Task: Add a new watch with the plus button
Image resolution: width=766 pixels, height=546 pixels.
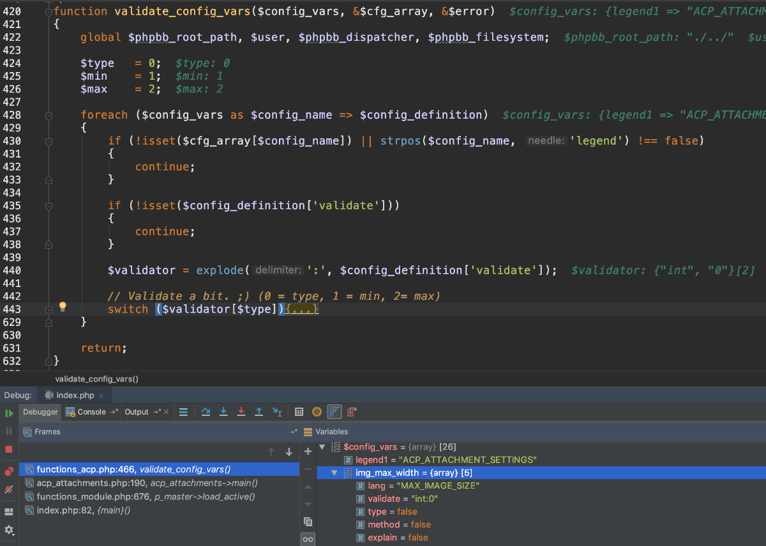Action: pos(308,452)
